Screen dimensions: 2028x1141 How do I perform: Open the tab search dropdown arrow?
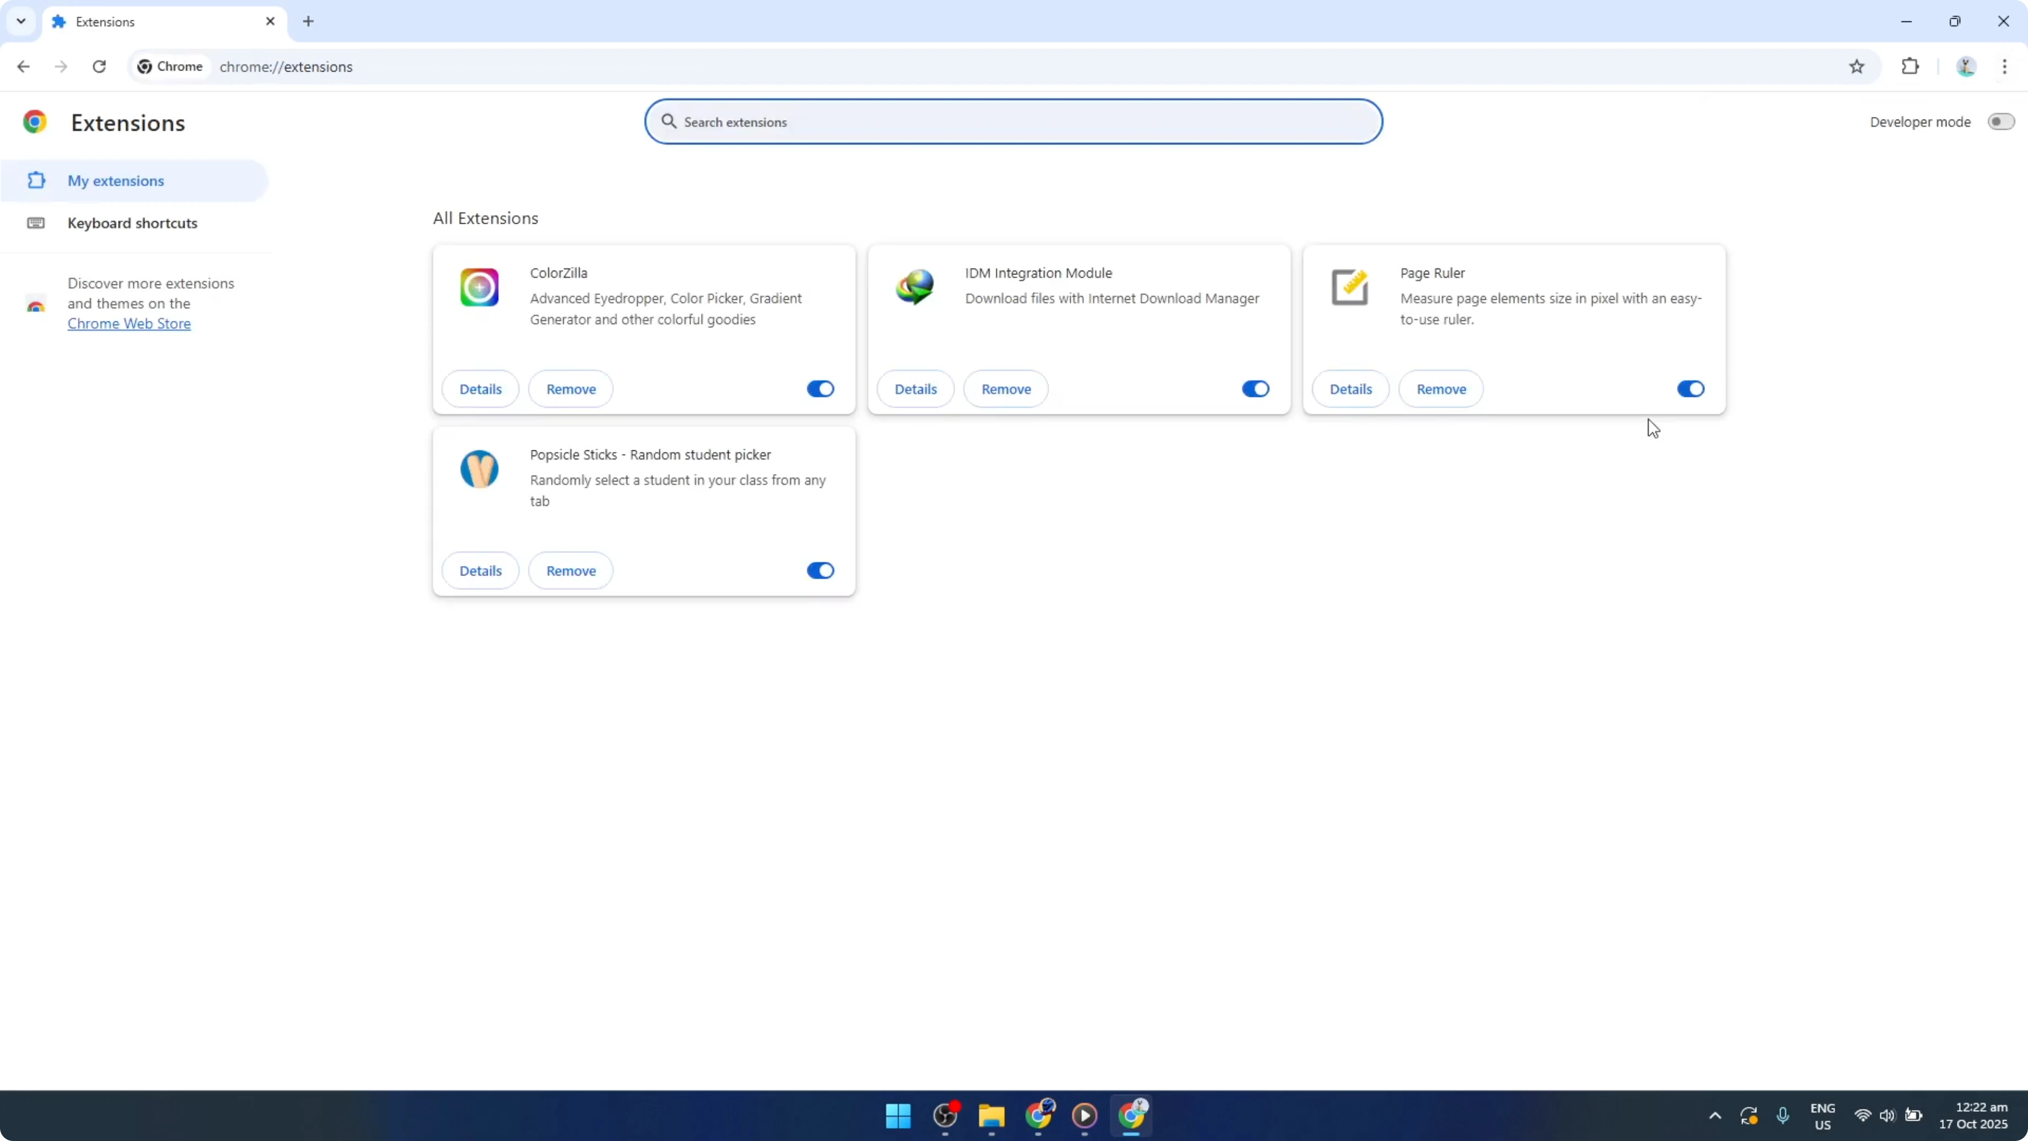point(20,21)
